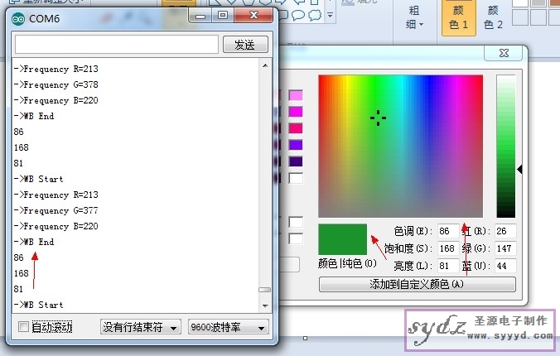Pick the light pink basic color swatch
Screen dimensions: 560x356
296,95
